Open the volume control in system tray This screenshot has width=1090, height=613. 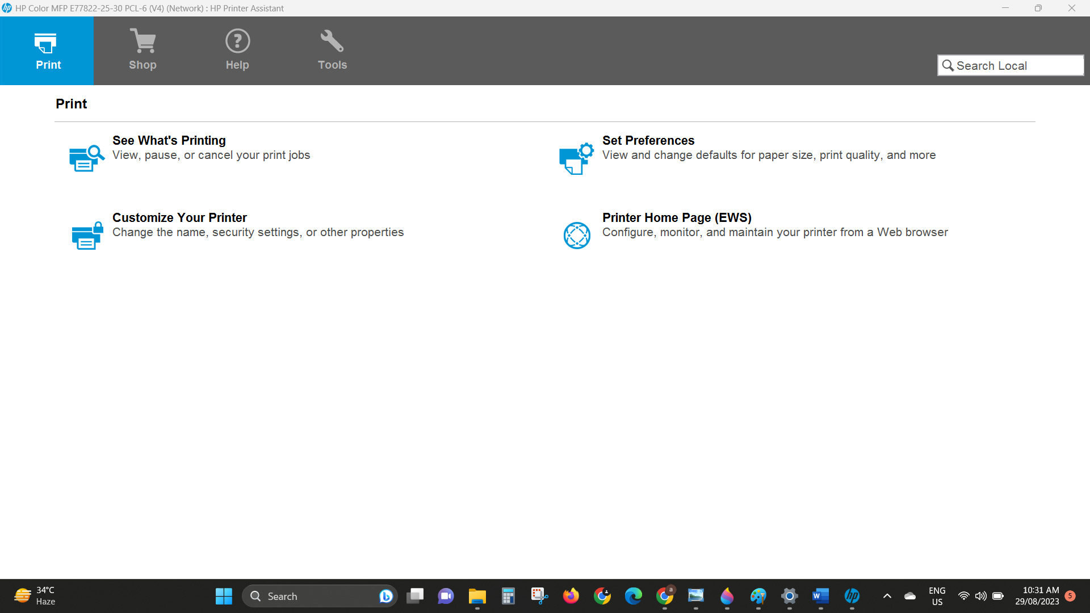pyautogui.click(x=980, y=596)
